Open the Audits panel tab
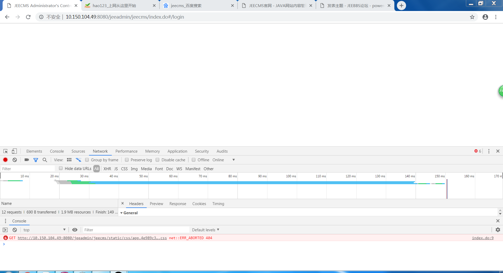 [x=222, y=151]
